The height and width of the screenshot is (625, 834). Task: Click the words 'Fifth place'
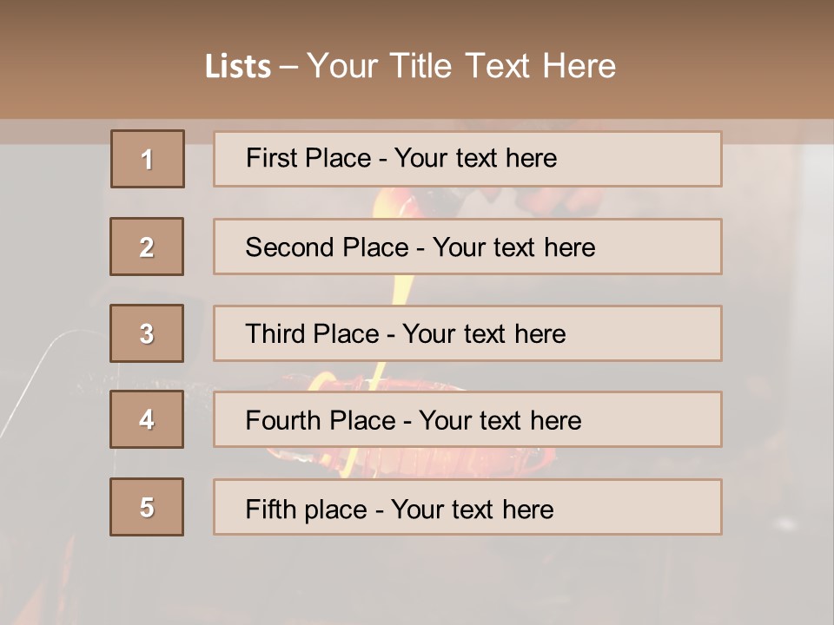pos(307,509)
